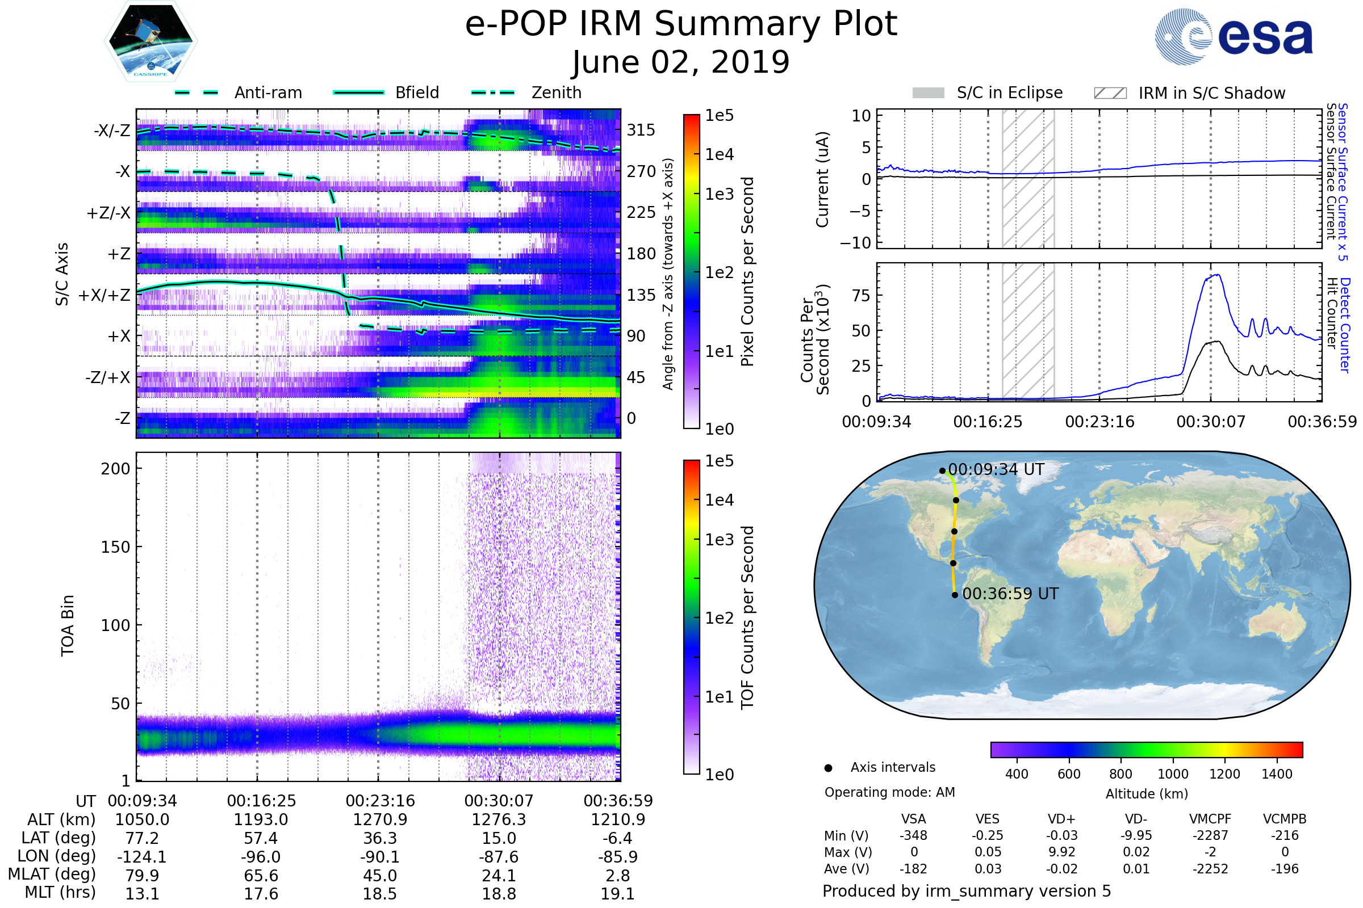1363x908 pixels.
Task: Click the -Z/+X axis label on pixel plot
Action: (x=108, y=377)
